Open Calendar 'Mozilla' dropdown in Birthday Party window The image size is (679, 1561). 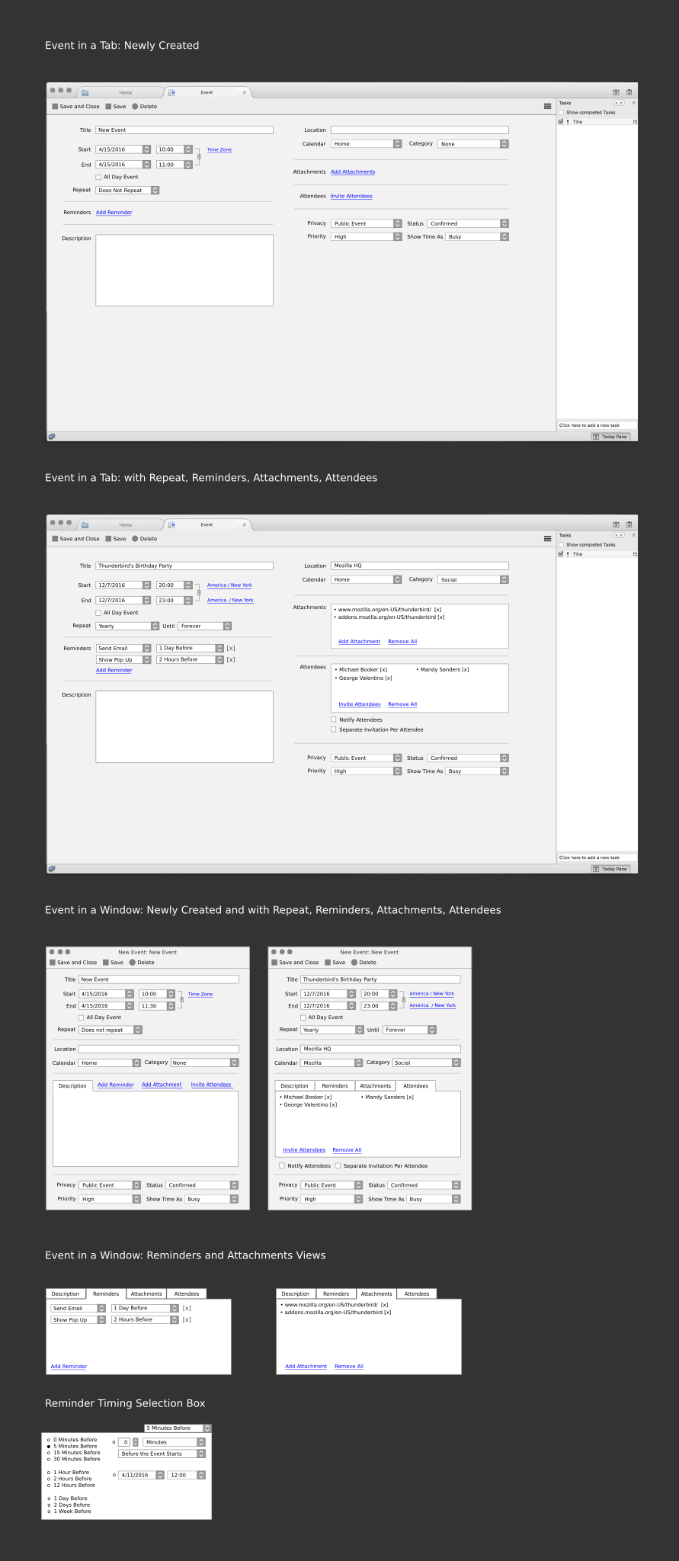coord(331,1063)
